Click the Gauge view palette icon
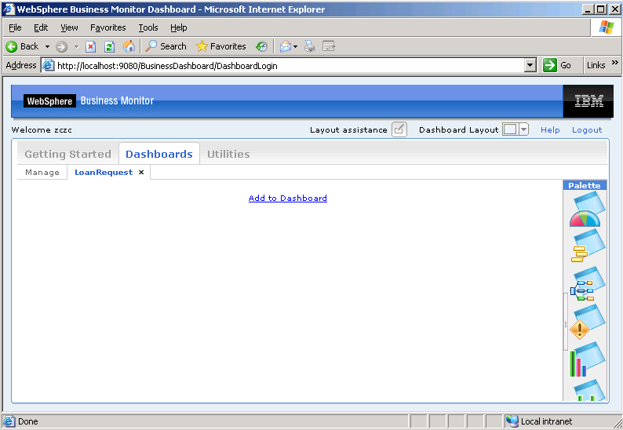Image resolution: width=623 pixels, height=430 pixels. pyautogui.click(x=587, y=209)
